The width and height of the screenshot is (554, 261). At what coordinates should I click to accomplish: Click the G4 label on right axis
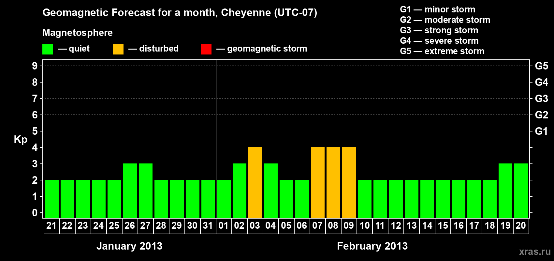pyautogui.click(x=542, y=82)
